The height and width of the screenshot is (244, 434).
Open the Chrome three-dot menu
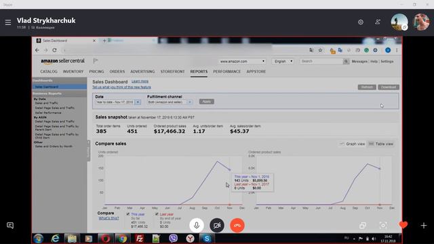397,50
